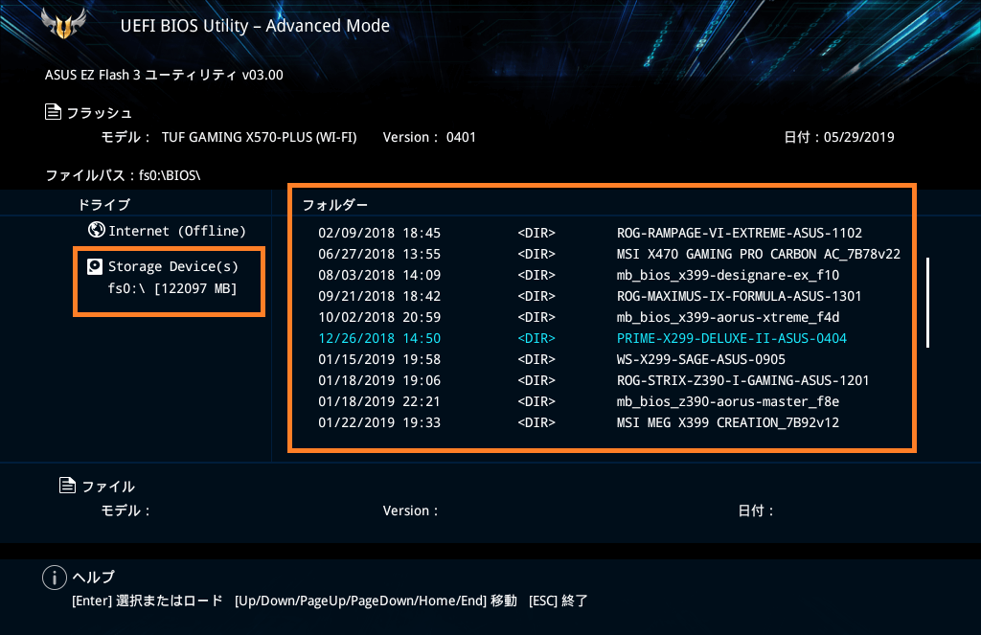This screenshot has height=635, width=981.
Task: Click the folder list scrollbar thumb
Action: click(927, 302)
